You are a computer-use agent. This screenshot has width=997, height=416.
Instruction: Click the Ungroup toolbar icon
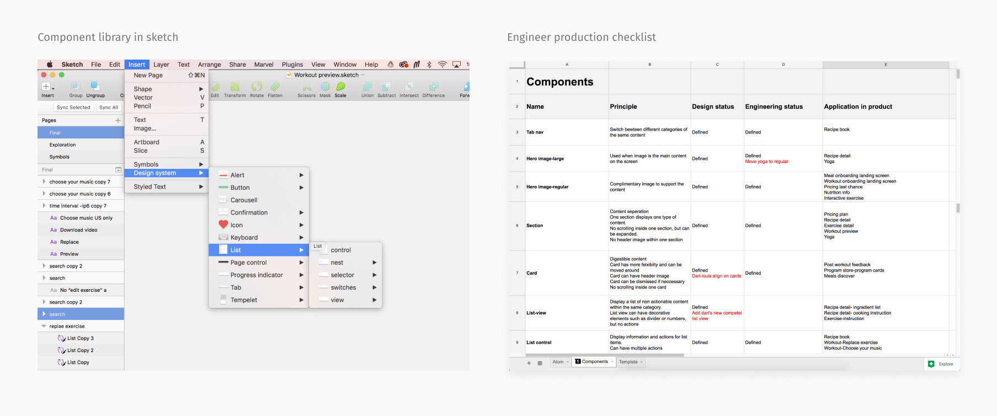pos(95,87)
